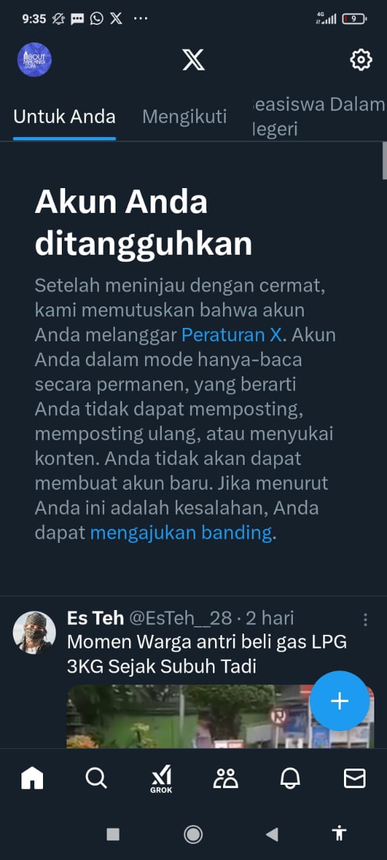Switch to the Mengikuti tab
This screenshot has height=860, width=387.
pos(185,116)
